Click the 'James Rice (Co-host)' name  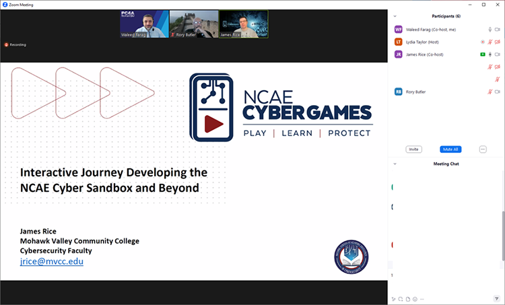tap(424, 55)
